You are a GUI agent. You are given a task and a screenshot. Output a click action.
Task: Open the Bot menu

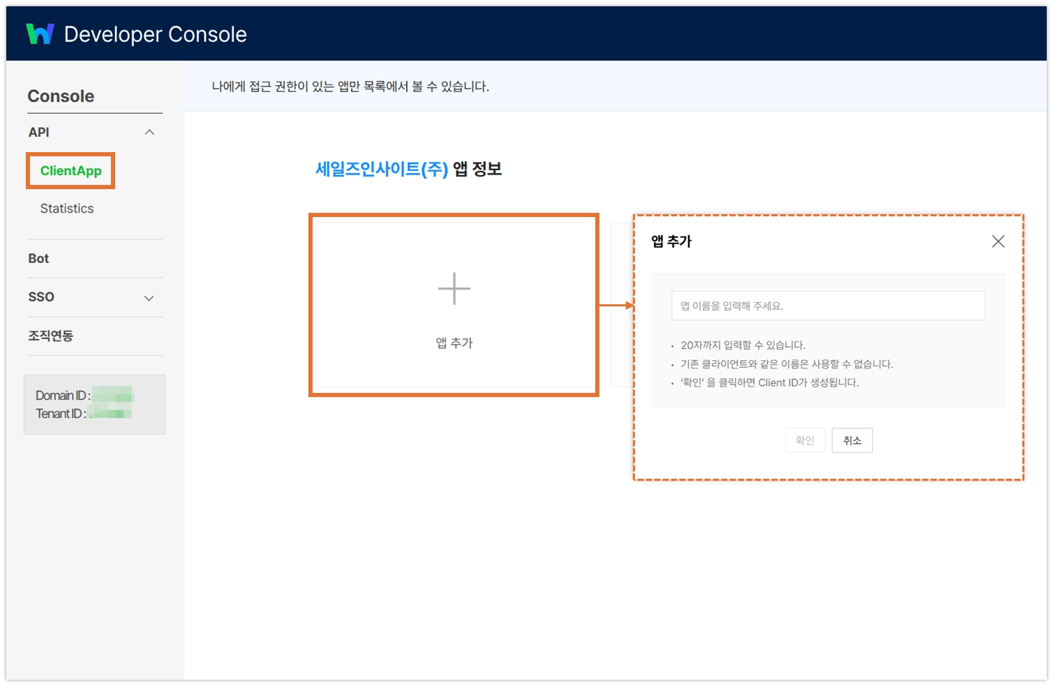pos(38,258)
